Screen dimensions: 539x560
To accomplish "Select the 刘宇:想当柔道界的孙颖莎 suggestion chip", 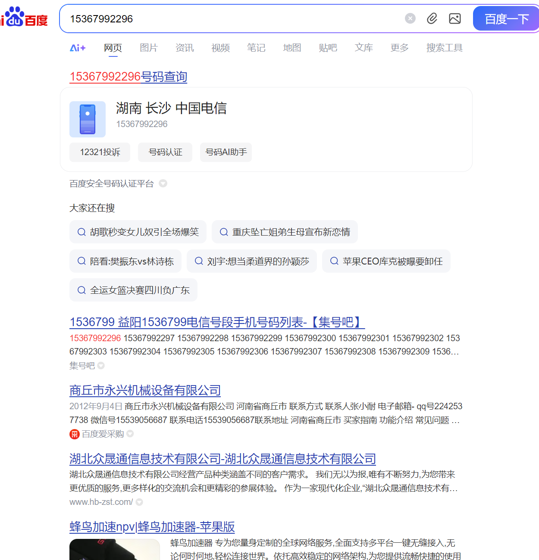I will coord(252,261).
